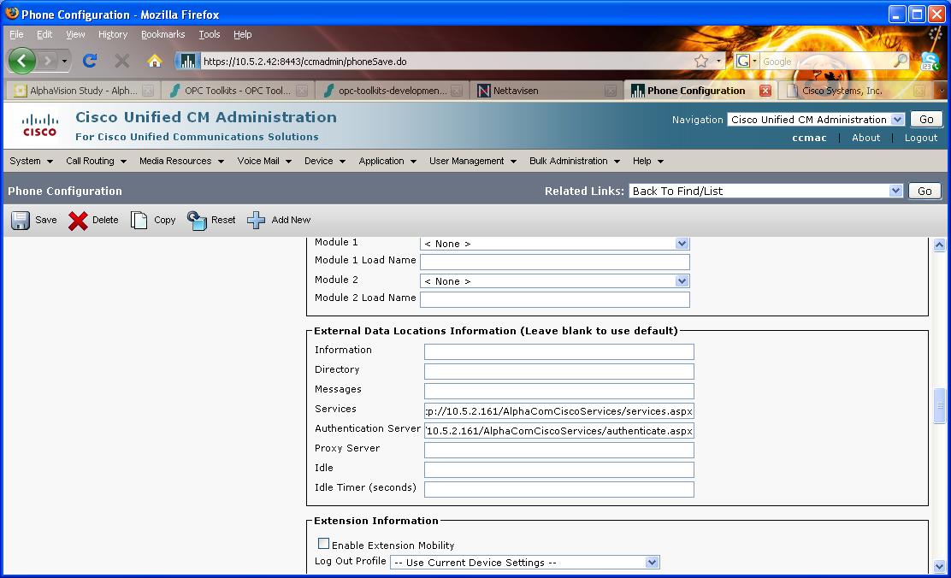This screenshot has width=951, height=578.
Task: Click the Idle Timer (seconds) field
Action: click(x=558, y=489)
